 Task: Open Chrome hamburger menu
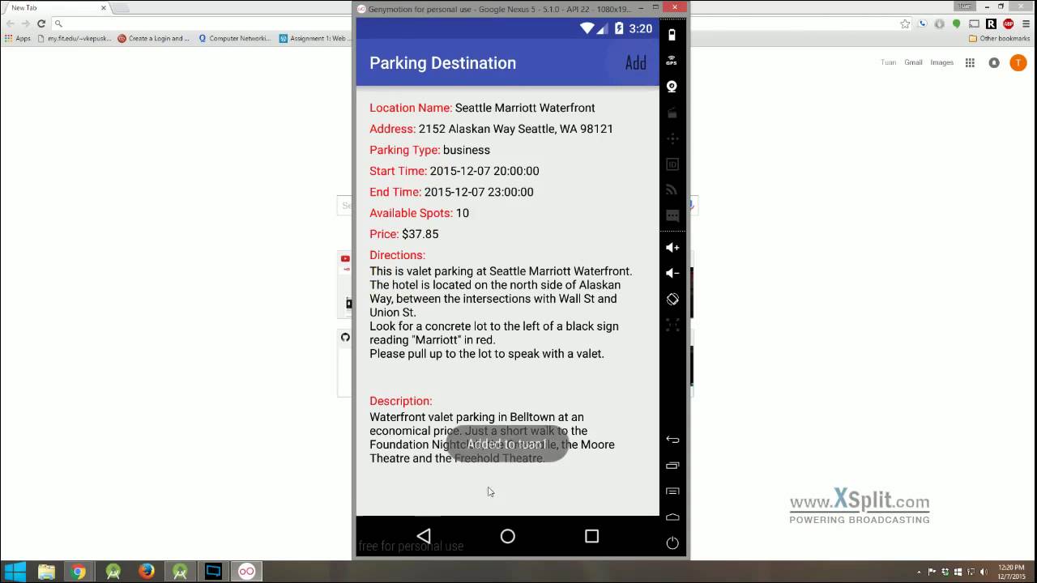1025,23
